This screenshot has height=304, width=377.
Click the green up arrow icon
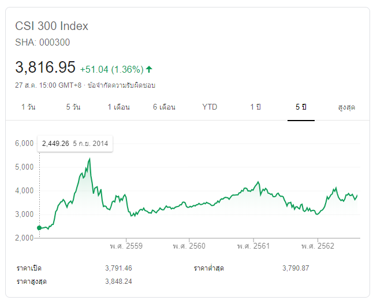tap(149, 69)
